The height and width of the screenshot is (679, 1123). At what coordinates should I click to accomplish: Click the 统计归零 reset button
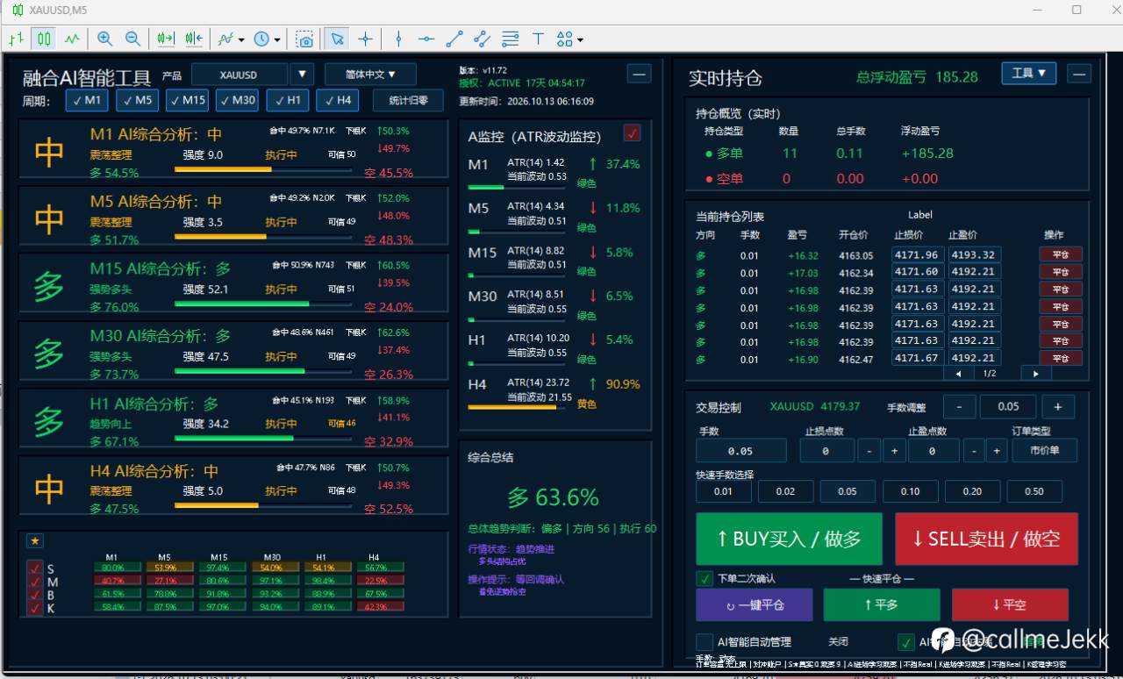click(408, 100)
